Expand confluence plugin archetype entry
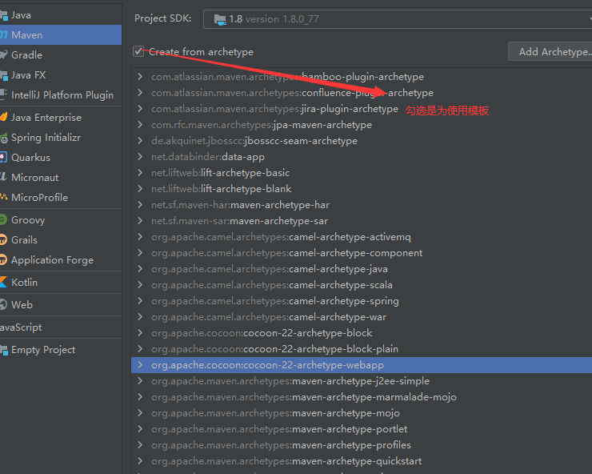 pos(140,93)
